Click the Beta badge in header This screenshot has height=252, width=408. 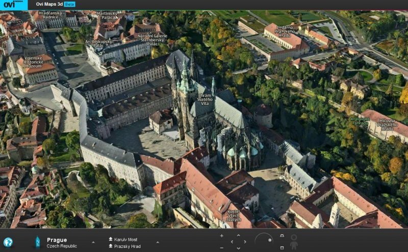tap(69, 5)
